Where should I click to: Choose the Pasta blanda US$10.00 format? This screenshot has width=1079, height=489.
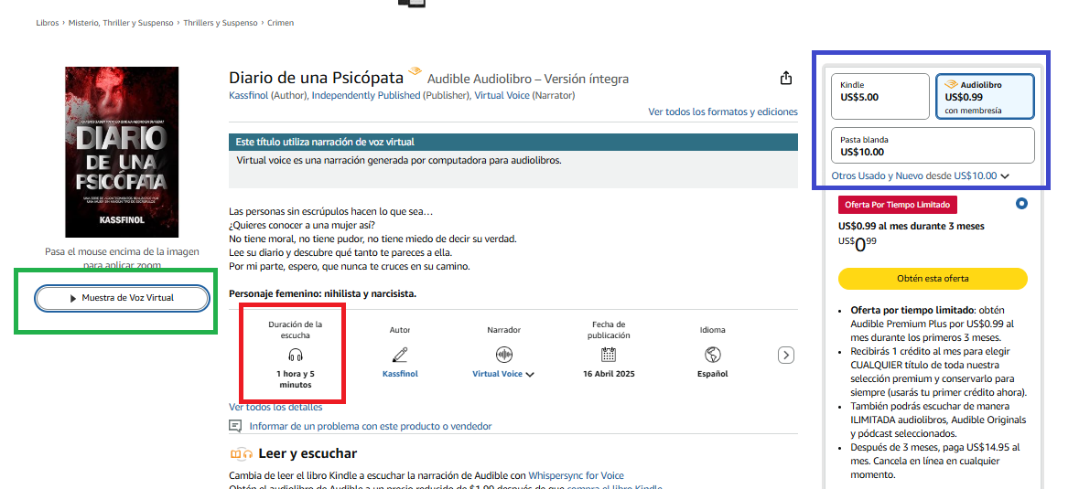(933, 145)
